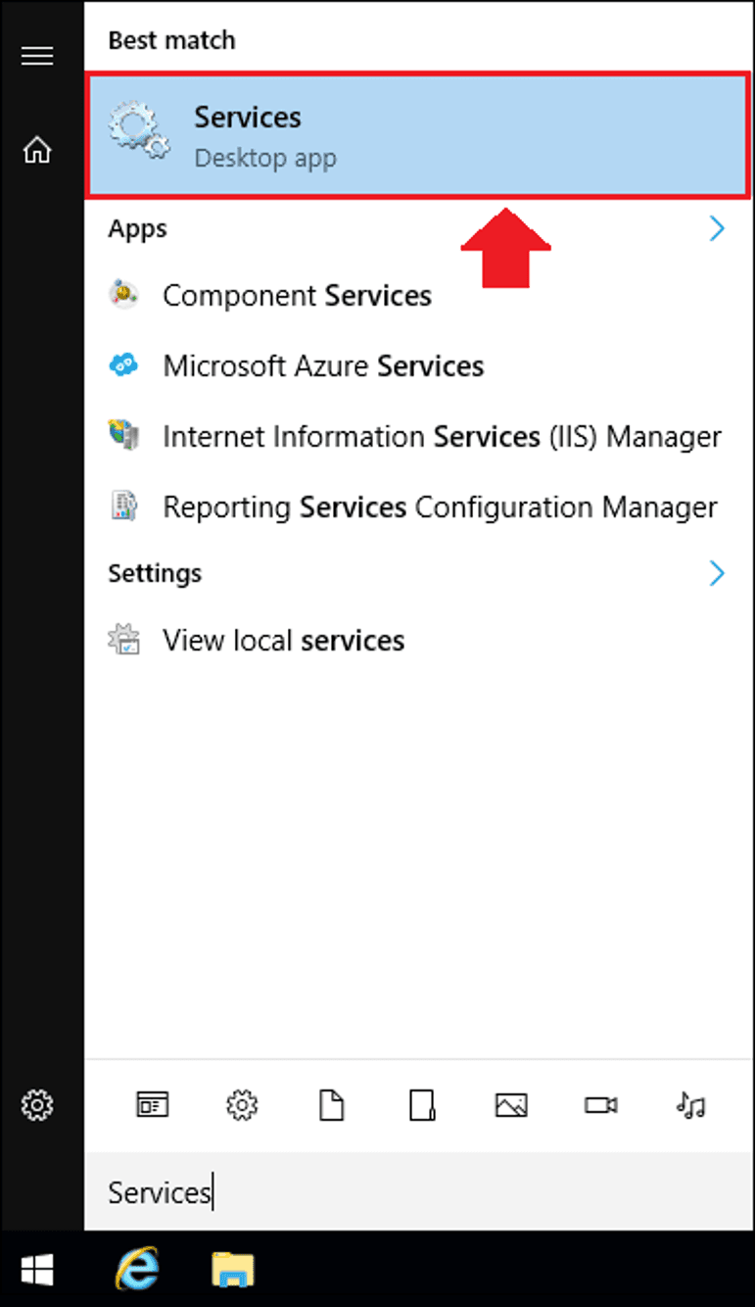Open the Settings gear in the left sidebar
This screenshot has width=756, height=1307.
point(37,1105)
